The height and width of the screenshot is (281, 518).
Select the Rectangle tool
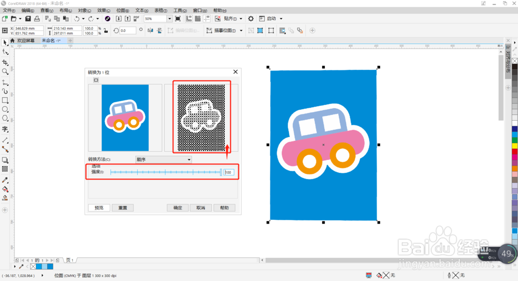pos(5,100)
